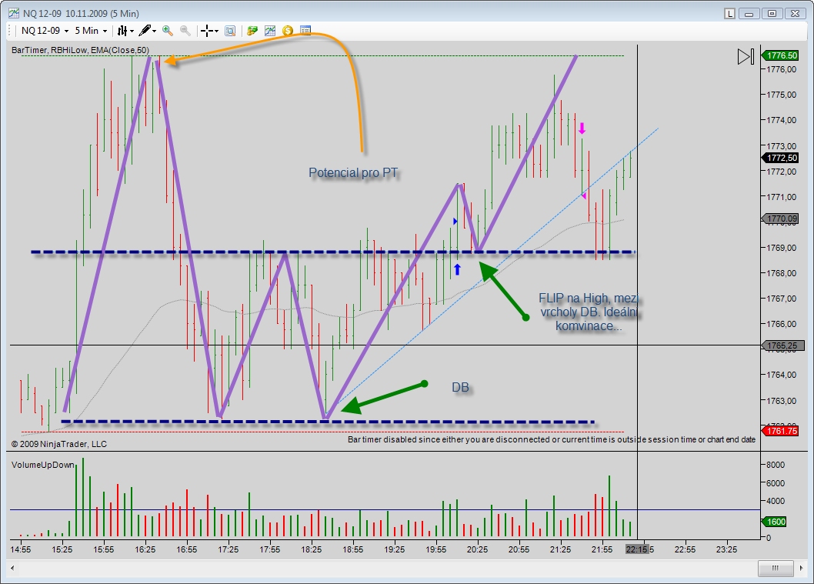Close the NQ 12-09 chart window
The image size is (814, 584).
point(795,14)
